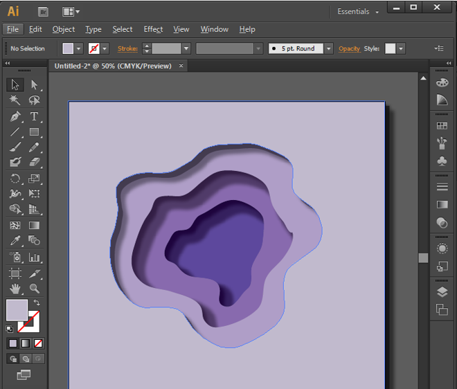Select the Eraser tool
The height and width of the screenshot is (389, 457).
click(x=35, y=162)
